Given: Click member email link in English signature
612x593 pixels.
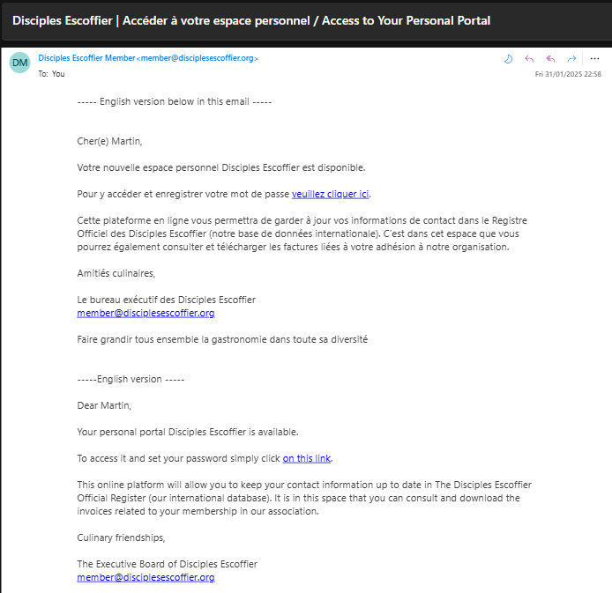Looking at the screenshot, I should coord(146,577).
